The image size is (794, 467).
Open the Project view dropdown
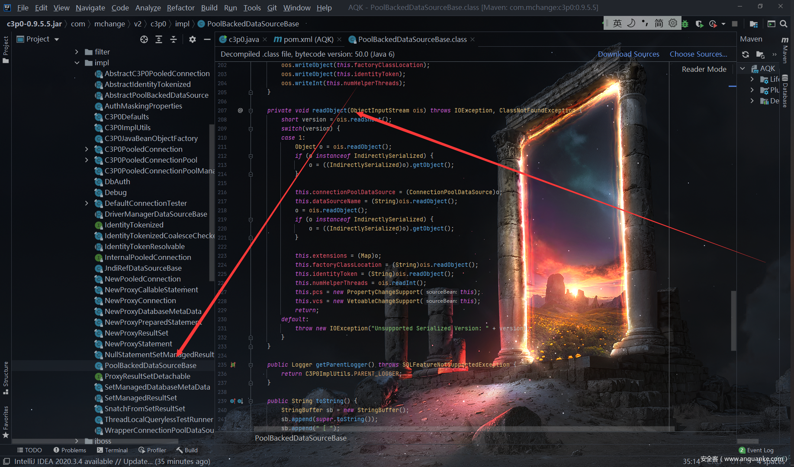click(57, 39)
